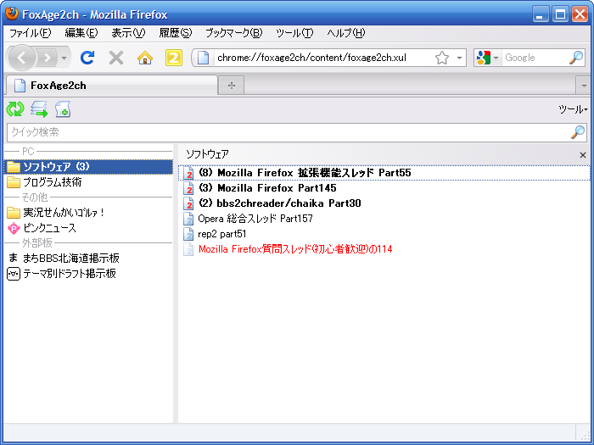594x445 pixels.
Task: Click the magnifier in the Google search box
Action: tap(576, 58)
